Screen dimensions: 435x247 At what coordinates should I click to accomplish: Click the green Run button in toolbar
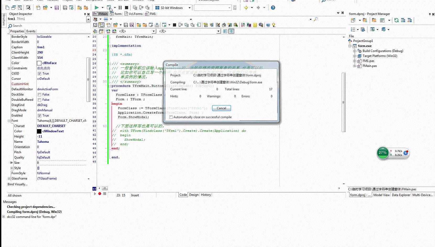(97, 8)
